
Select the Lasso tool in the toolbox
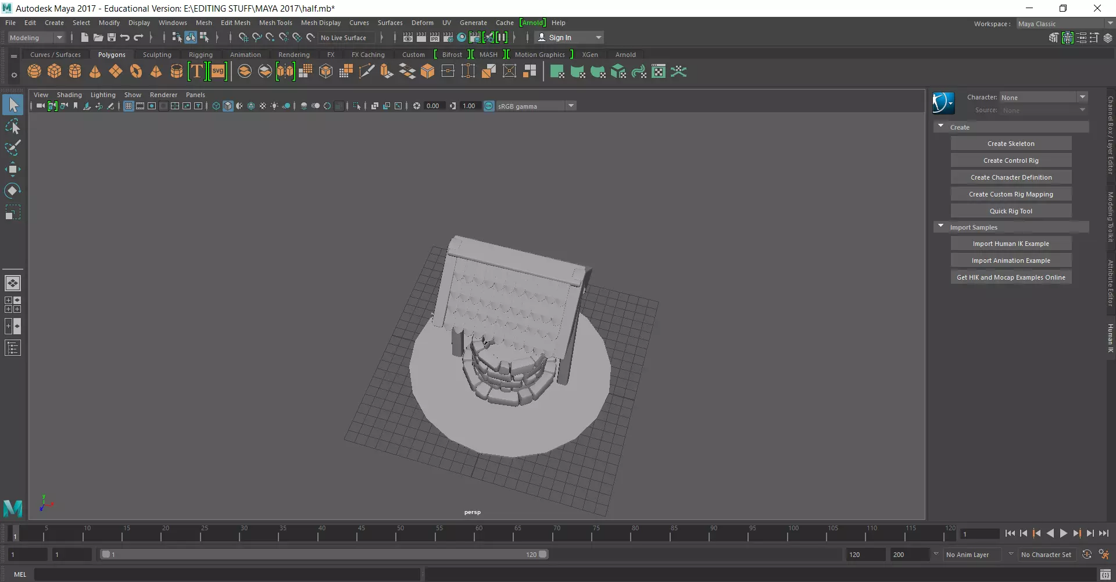(13, 127)
